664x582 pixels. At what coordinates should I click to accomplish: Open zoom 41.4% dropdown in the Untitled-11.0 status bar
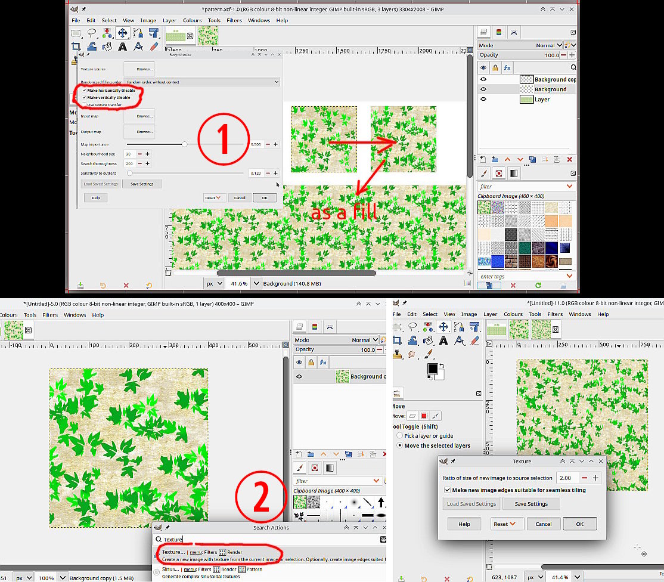click(577, 577)
